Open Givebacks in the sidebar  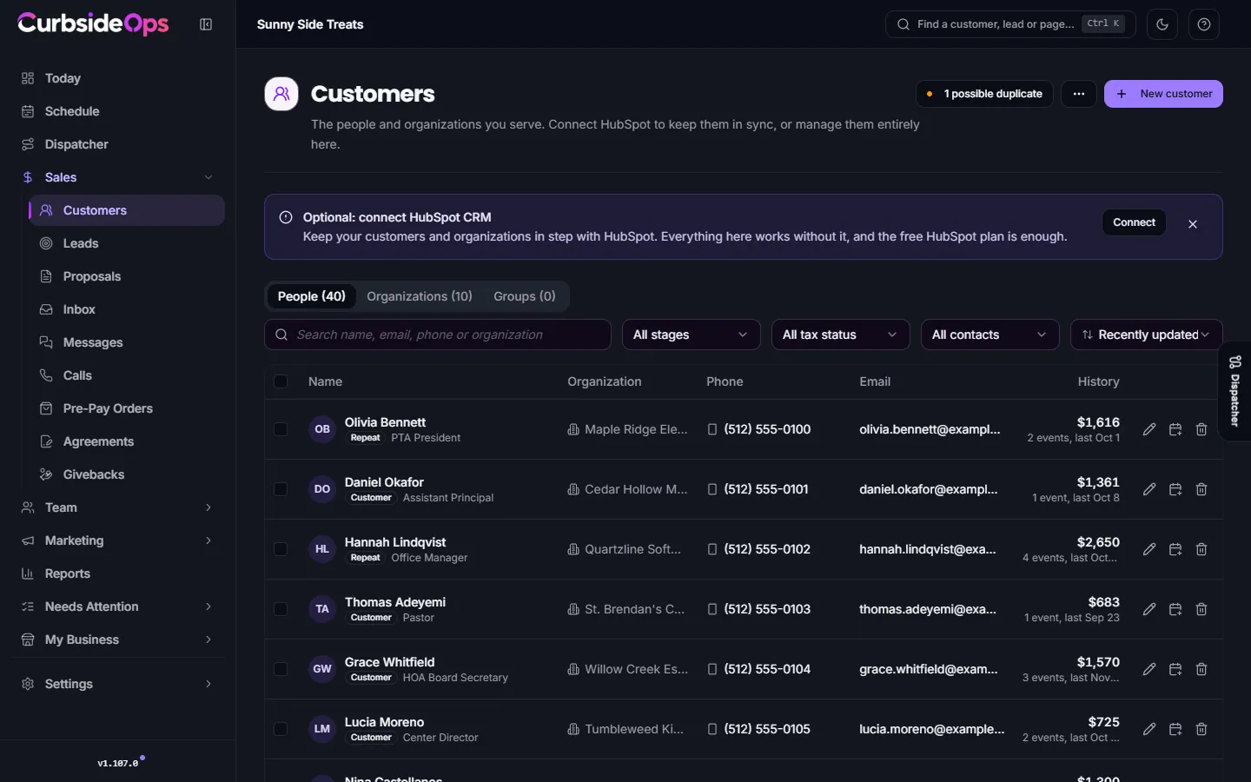tap(126, 474)
